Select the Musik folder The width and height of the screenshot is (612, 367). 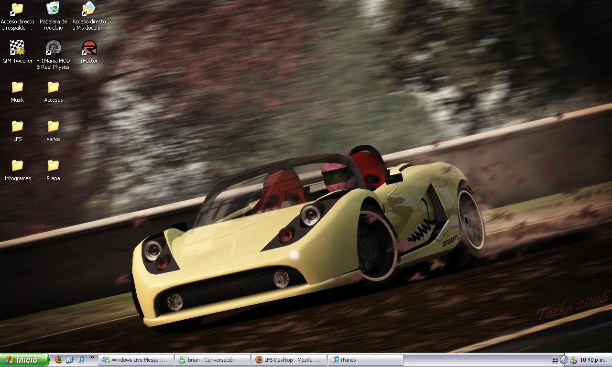click(x=17, y=91)
